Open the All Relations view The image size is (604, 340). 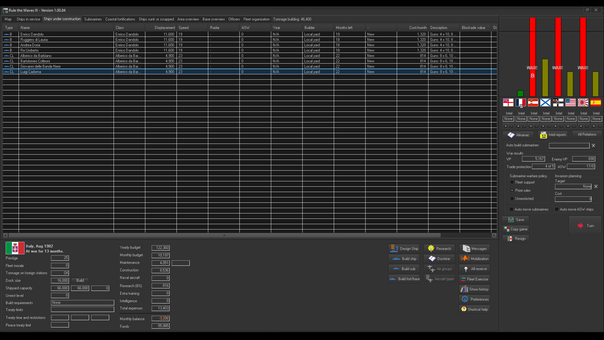tap(586, 134)
